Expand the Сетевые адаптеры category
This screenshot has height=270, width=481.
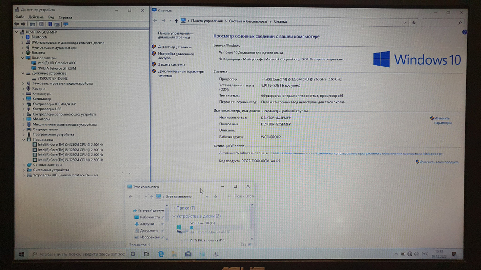[x=24, y=165]
